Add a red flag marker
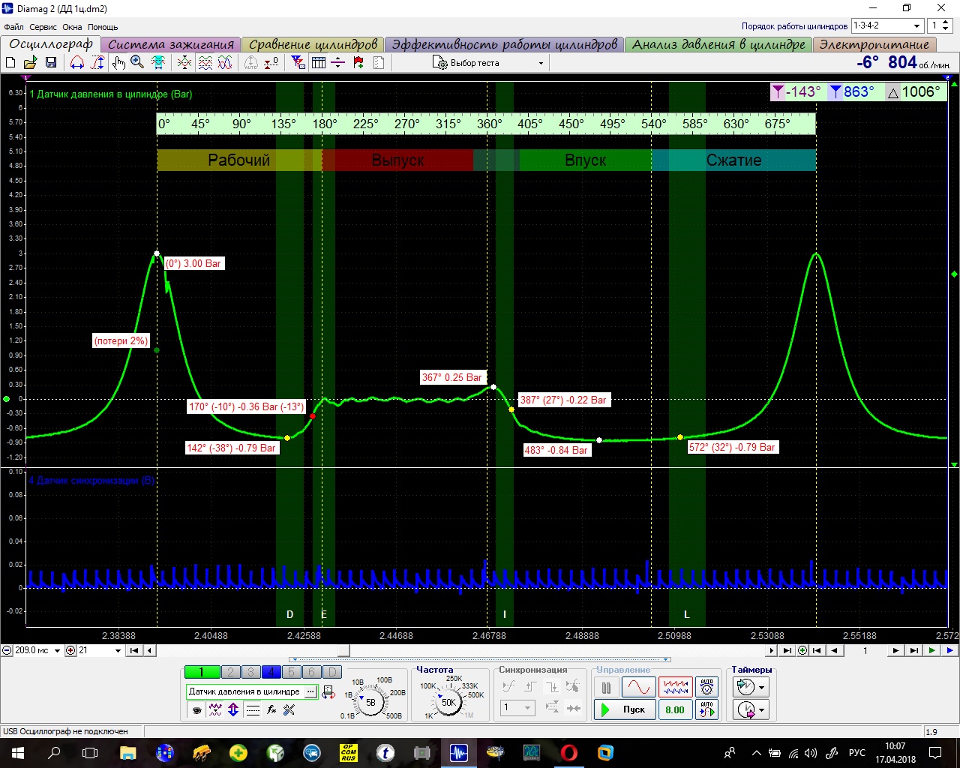Screen dimensions: 960x768 (x=358, y=63)
